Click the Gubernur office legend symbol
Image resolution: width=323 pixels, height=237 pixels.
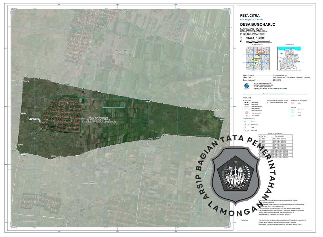244,122
